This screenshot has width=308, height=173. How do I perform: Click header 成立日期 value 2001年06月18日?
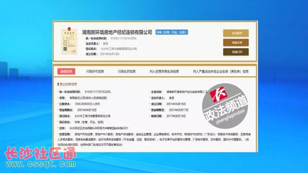click(x=109, y=54)
